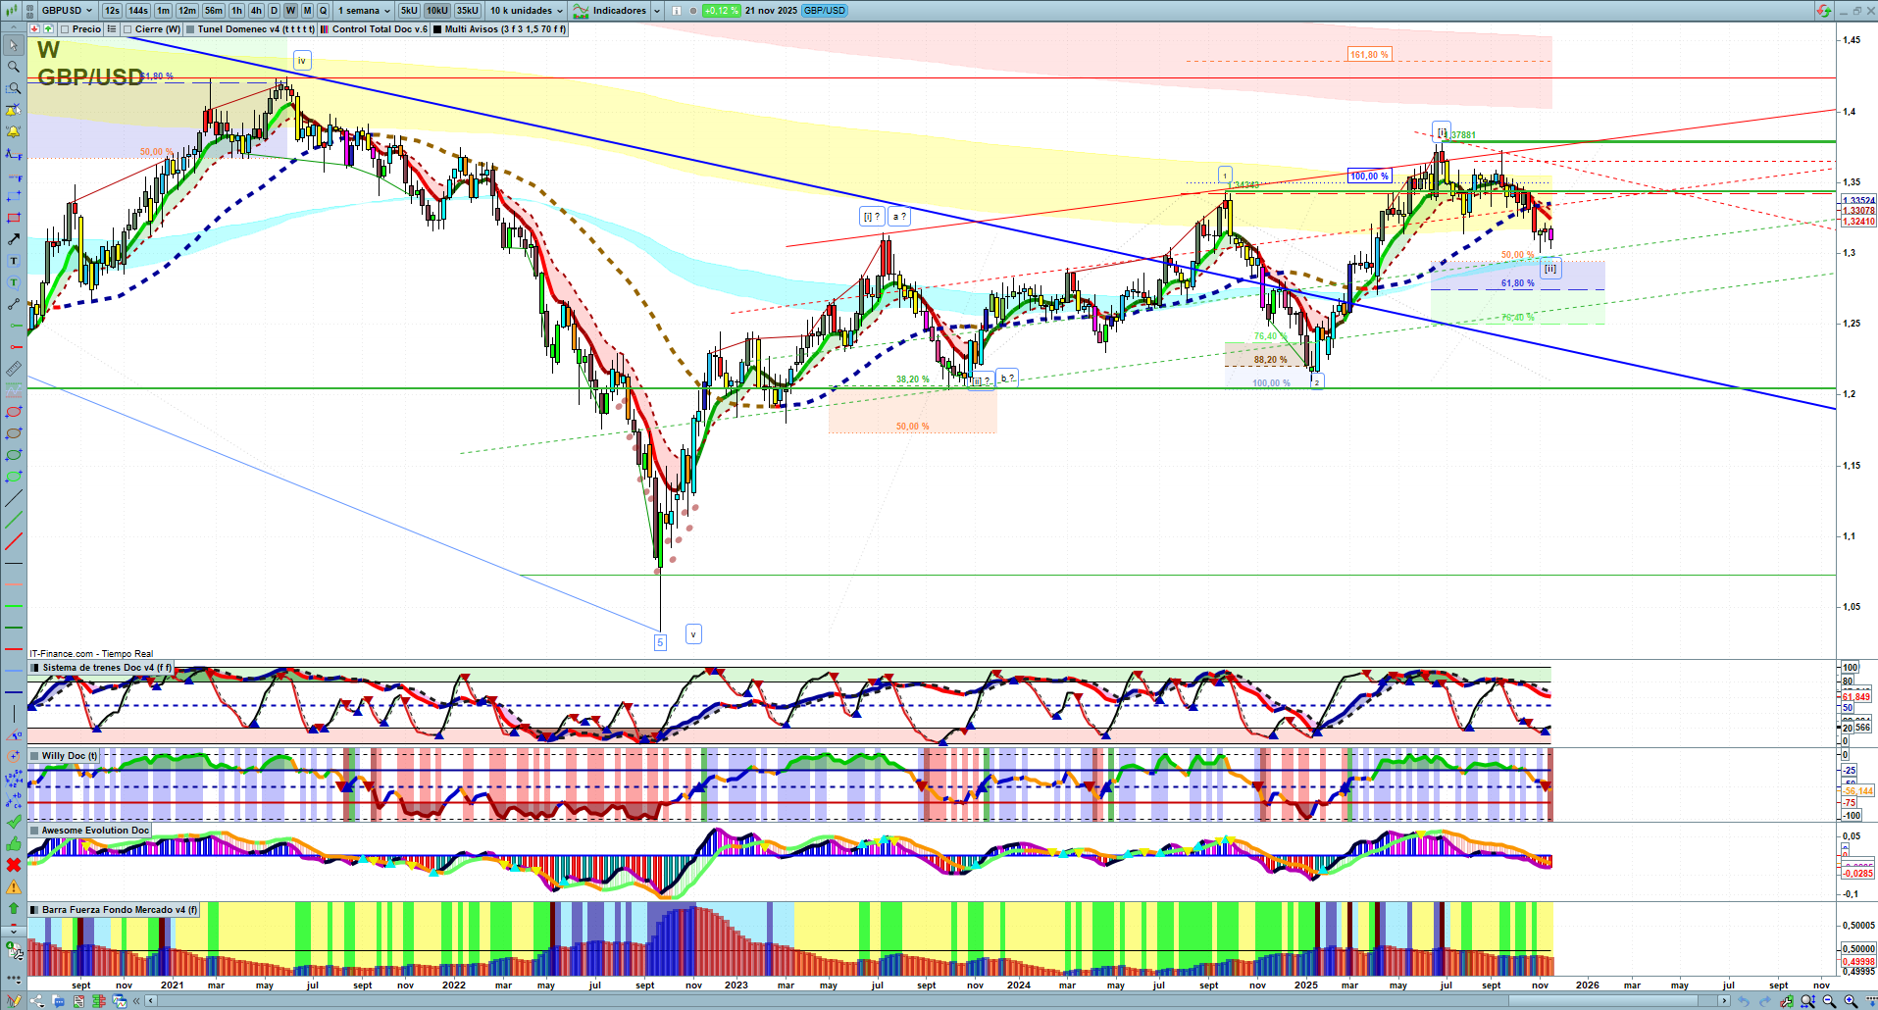The height and width of the screenshot is (1010, 1878).
Task: Toggle Sistema de trenes Doc v4 panel box
Action: coord(35,668)
